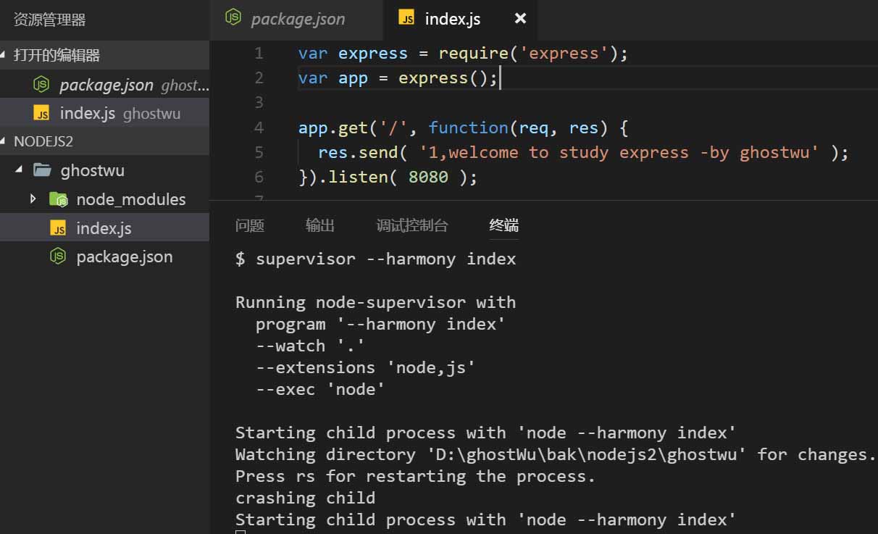Screen dimensions: 878x534
Task: Click the node_modules folder icon
Action: pyautogui.click(x=58, y=199)
